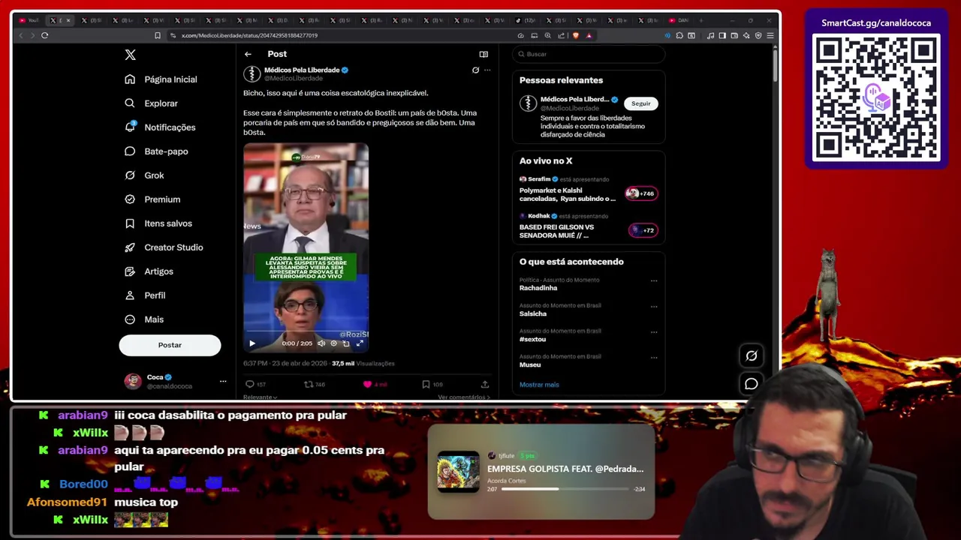Open browser hamburger menu

(x=770, y=35)
